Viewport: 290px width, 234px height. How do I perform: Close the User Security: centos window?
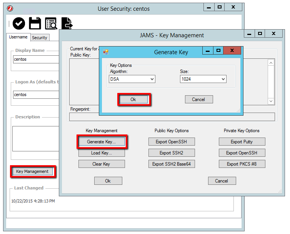(x=233, y=7)
